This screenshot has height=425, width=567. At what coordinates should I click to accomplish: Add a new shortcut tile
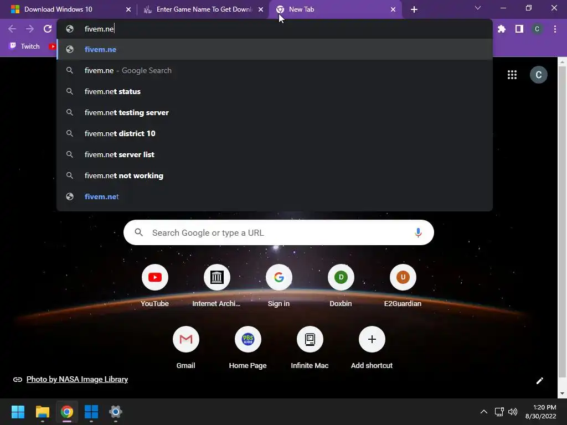372,348
